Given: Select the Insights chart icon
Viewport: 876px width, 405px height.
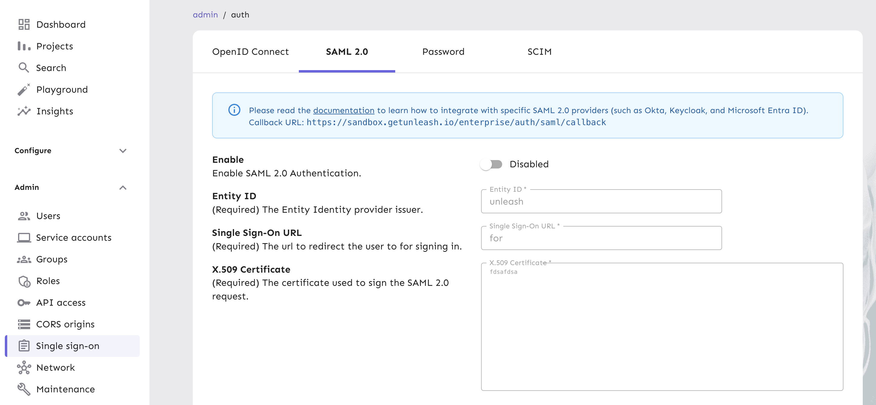Looking at the screenshot, I should tap(24, 111).
